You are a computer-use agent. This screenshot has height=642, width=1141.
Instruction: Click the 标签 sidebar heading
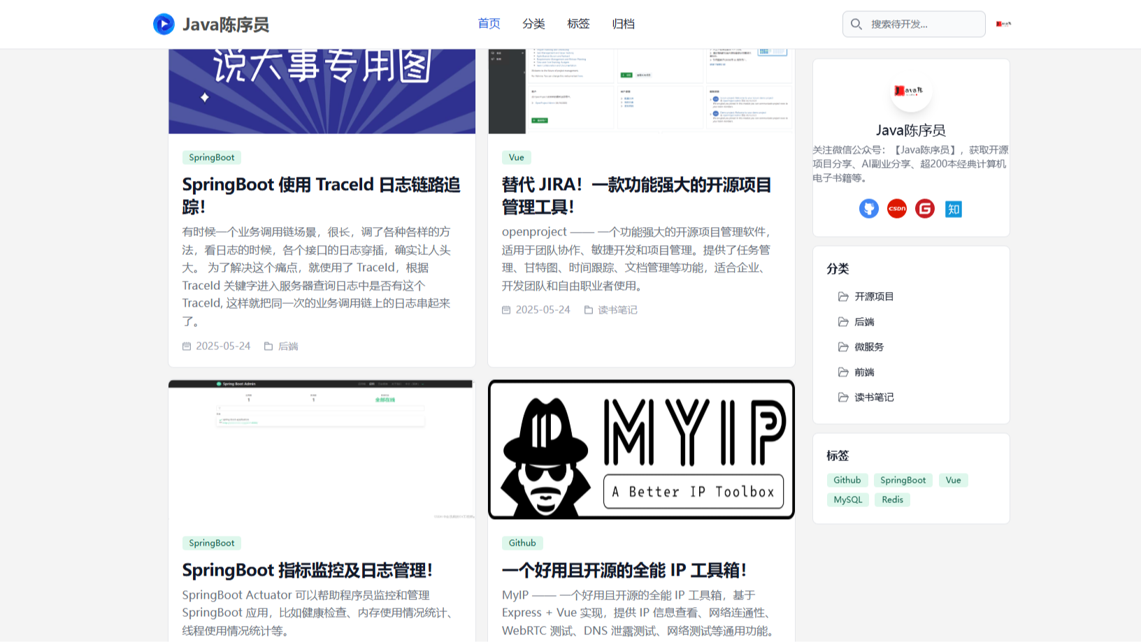[x=838, y=455]
